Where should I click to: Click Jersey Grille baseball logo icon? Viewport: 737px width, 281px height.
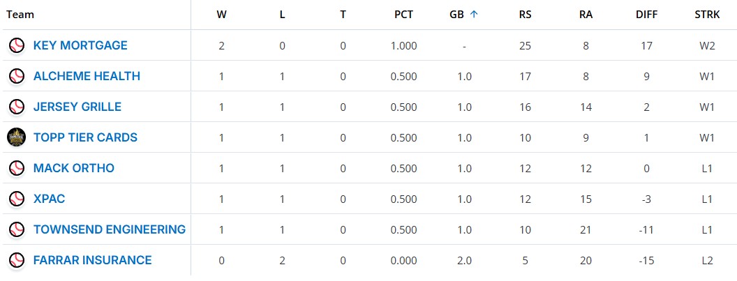coord(16,107)
